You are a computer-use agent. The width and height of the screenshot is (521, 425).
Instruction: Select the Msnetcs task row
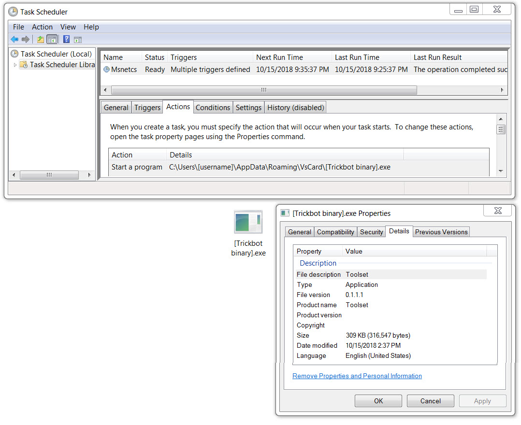pyautogui.click(x=304, y=70)
